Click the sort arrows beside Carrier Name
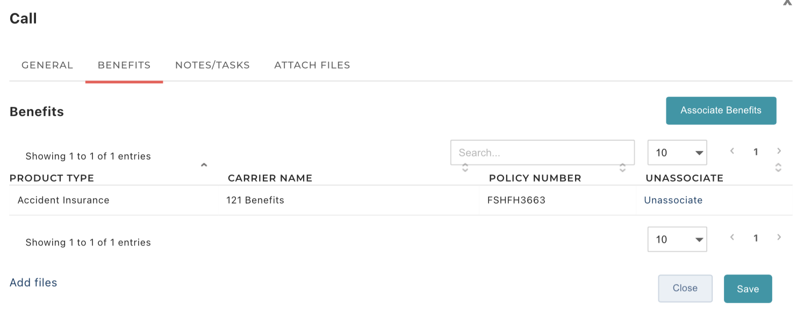Image resolution: width=804 pixels, height=330 pixels. (465, 168)
